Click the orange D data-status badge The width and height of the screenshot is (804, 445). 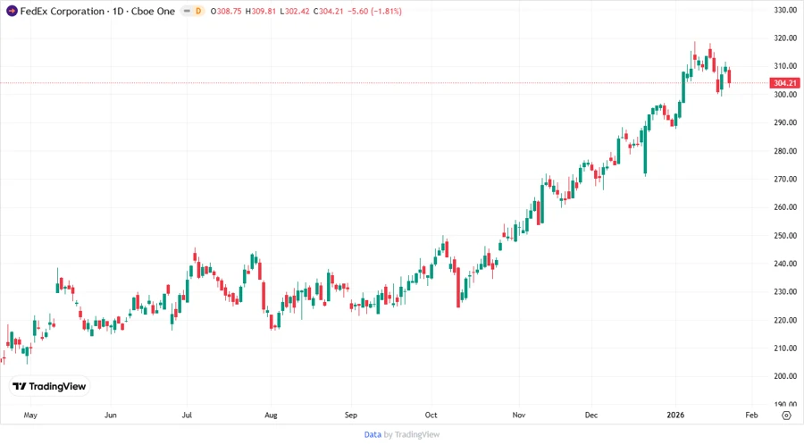[198, 11]
